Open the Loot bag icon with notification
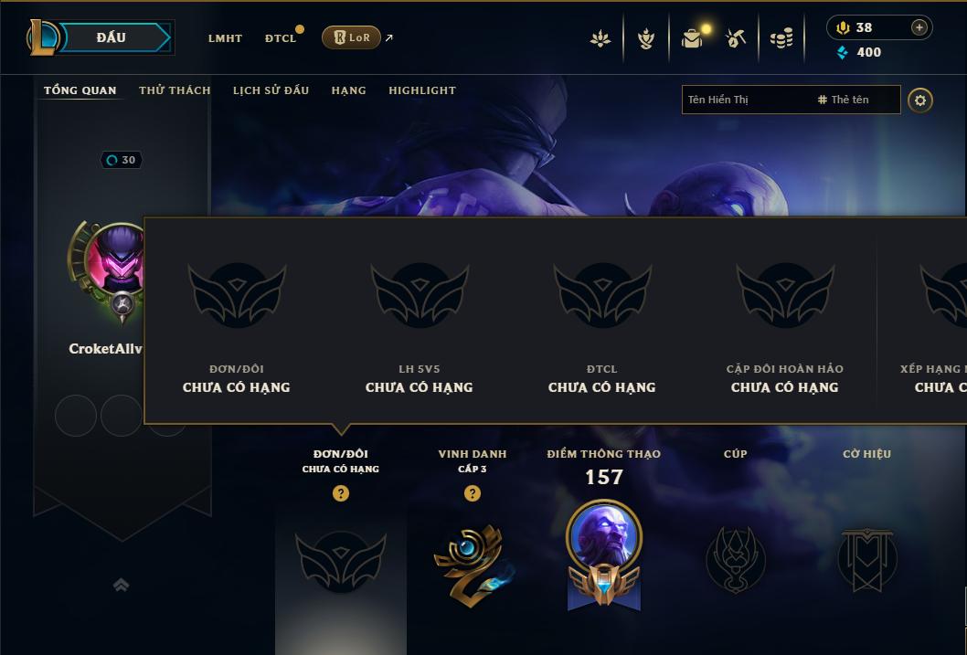 693,38
